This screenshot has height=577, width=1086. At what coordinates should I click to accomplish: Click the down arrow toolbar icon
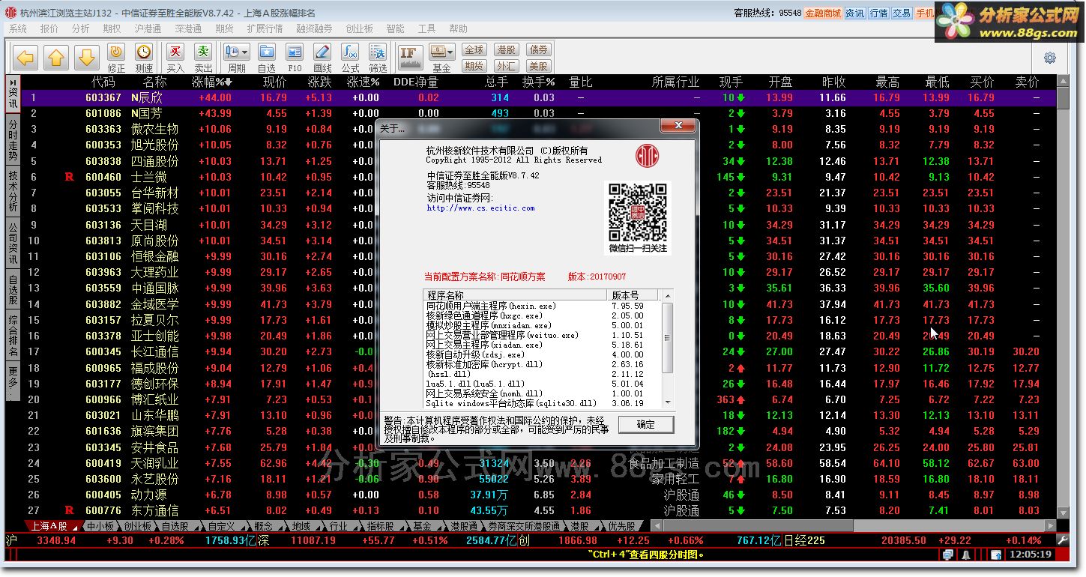87,57
